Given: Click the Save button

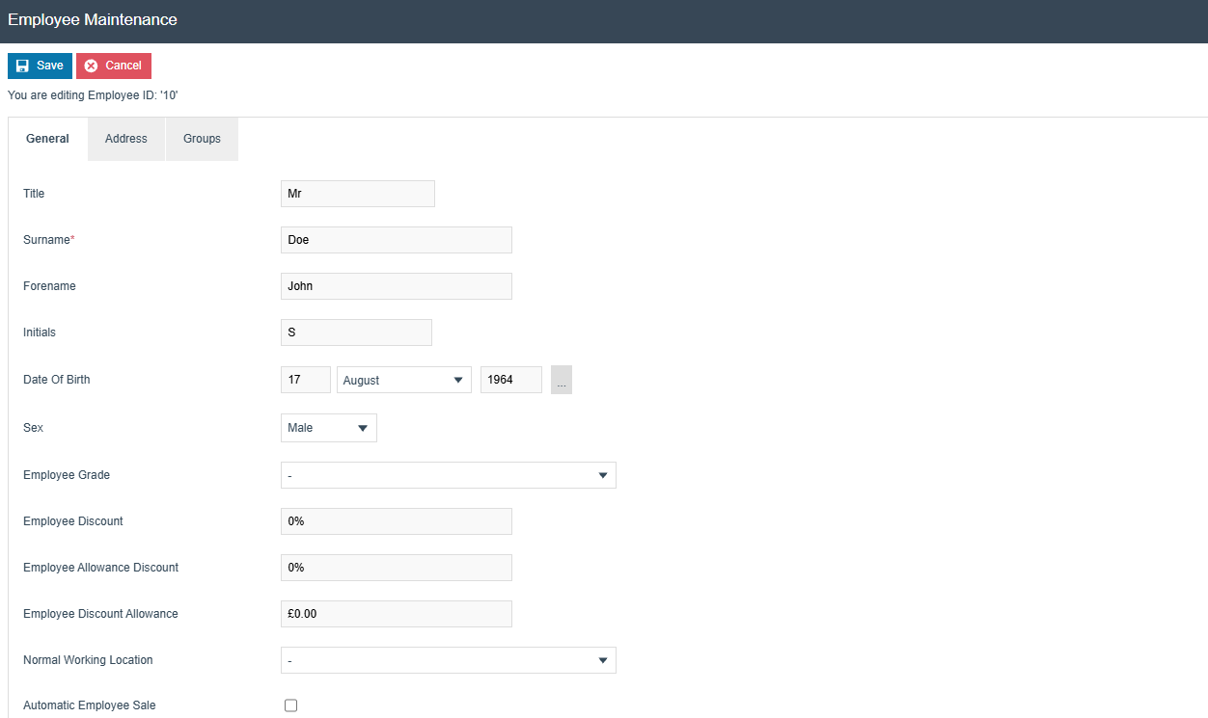Looking at the screenshot, I should click(40, 66).
